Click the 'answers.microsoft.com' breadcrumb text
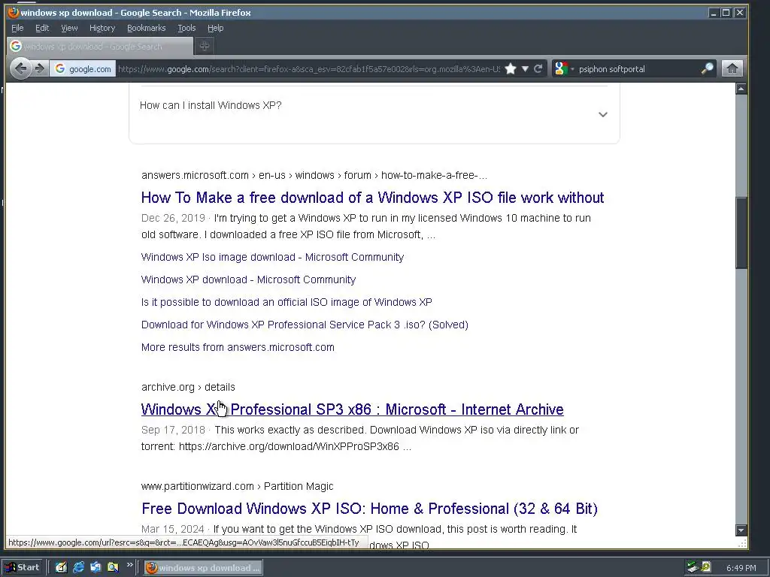This screenshot has height=577, width=770. click(x=195, y=175)
